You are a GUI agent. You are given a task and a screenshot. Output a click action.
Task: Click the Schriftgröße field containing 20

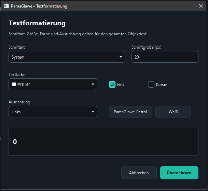(x=165, y=57)
